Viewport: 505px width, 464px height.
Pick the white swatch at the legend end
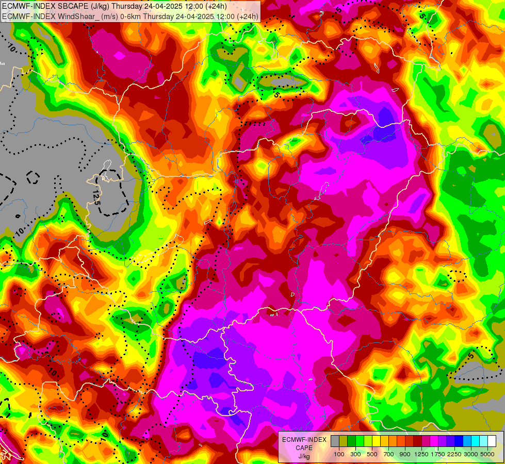click(x=492, y=441)
